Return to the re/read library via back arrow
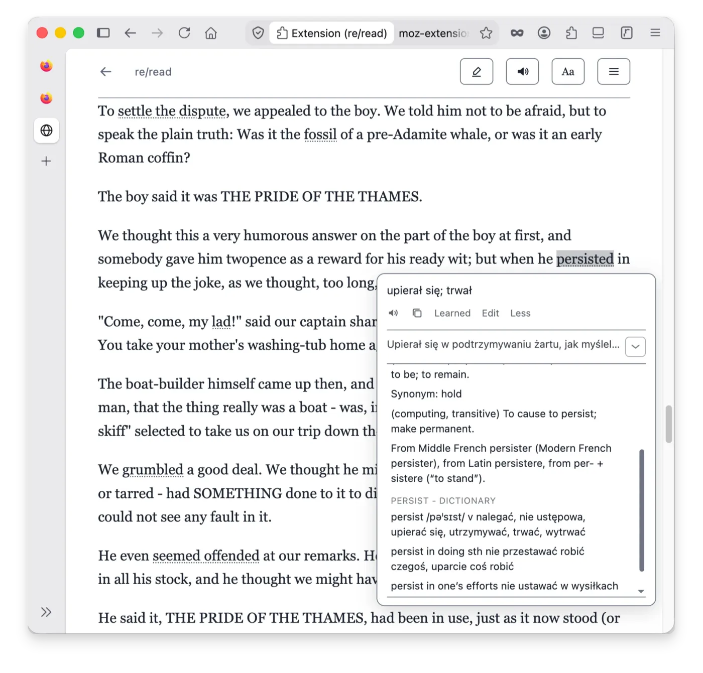The image size is (703, 673). 105,72
